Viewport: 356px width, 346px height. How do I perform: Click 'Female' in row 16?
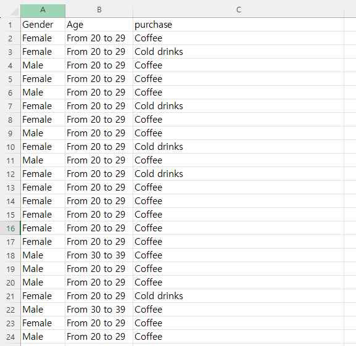[37, 228]
